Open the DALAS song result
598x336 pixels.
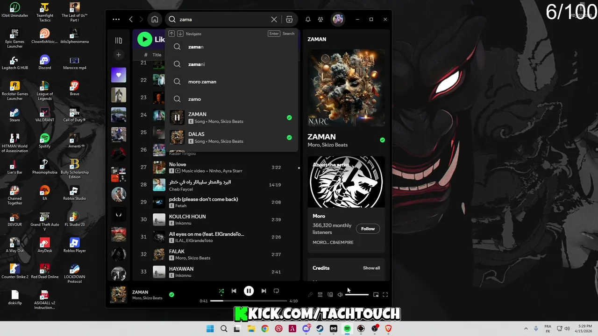(x=231, y=137)
